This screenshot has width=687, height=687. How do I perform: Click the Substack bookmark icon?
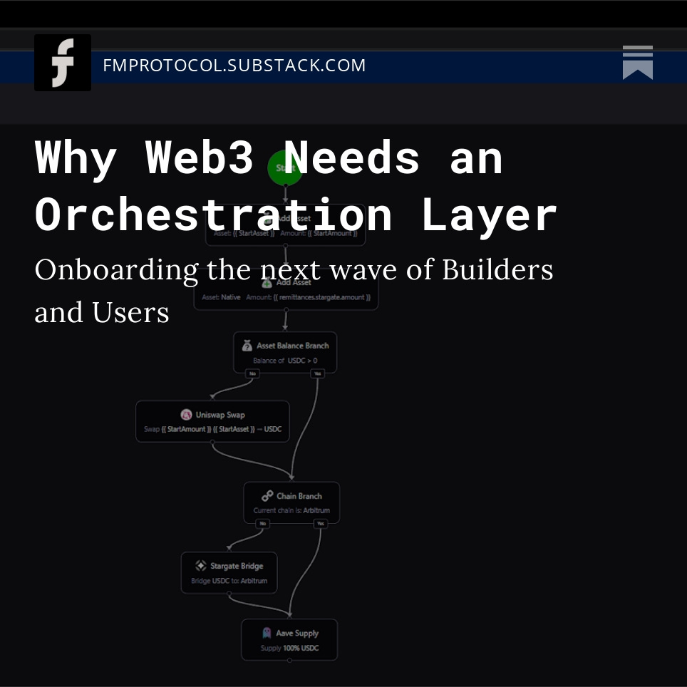[638, 63]
